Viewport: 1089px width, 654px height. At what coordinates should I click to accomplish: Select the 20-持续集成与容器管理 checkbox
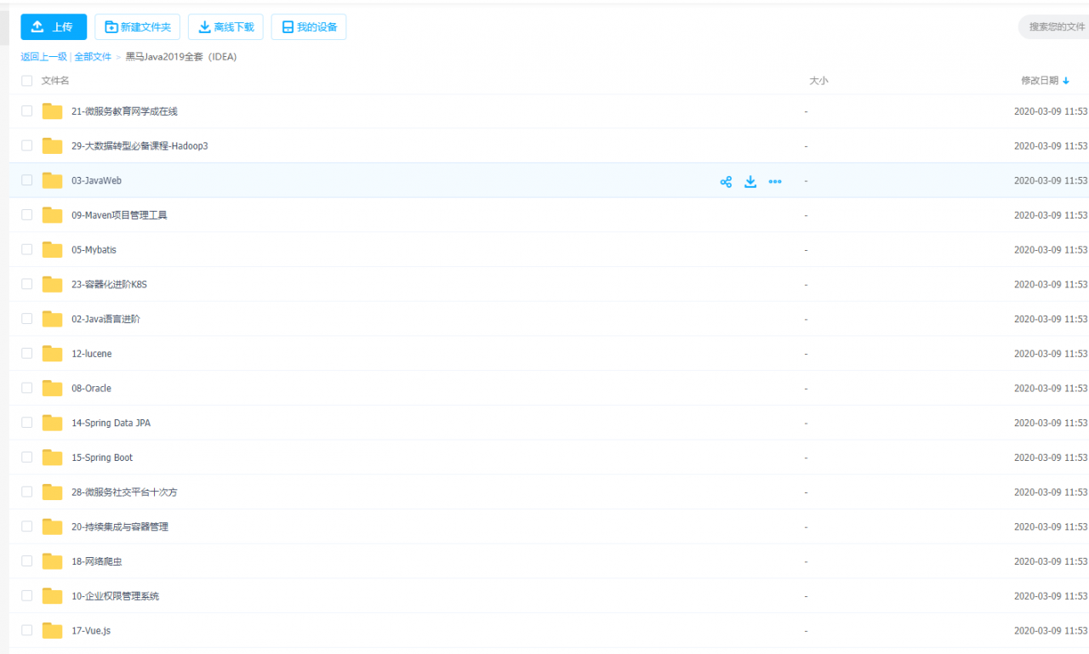26,526
